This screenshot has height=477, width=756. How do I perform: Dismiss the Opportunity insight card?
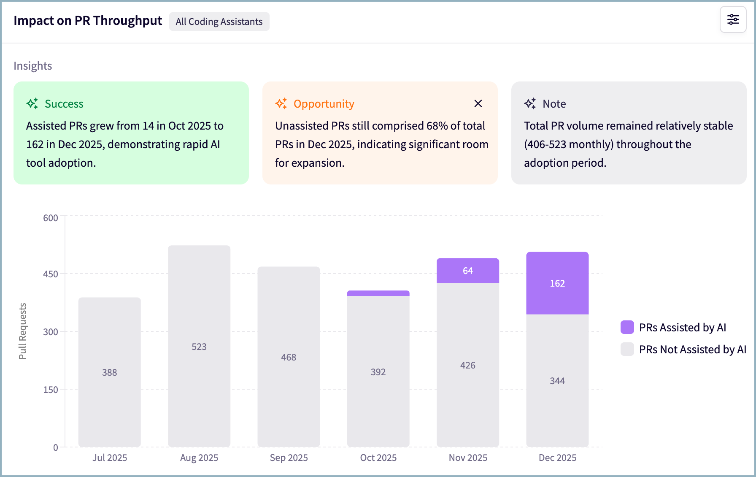point(478,103)
